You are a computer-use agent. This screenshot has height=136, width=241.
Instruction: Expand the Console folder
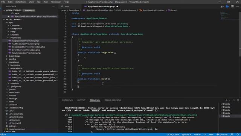pos(8,25)
